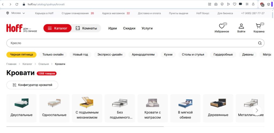This screenshot has width=274, height=133.
Task: Expand the Москва city selector
Action: (x=16, y=13)
